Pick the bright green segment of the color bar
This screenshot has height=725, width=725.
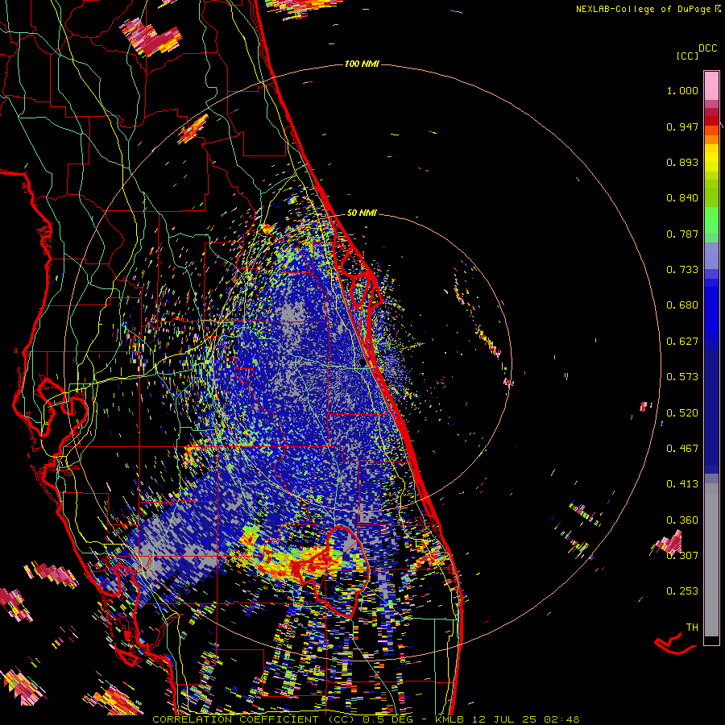pos(711,220)
